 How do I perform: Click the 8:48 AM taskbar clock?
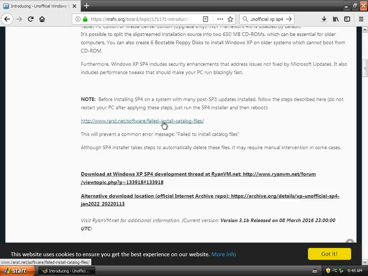pos(355,271)
